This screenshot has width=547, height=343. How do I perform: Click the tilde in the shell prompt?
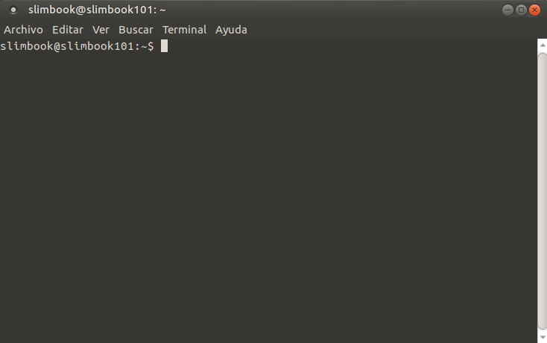tap(144, 46)
